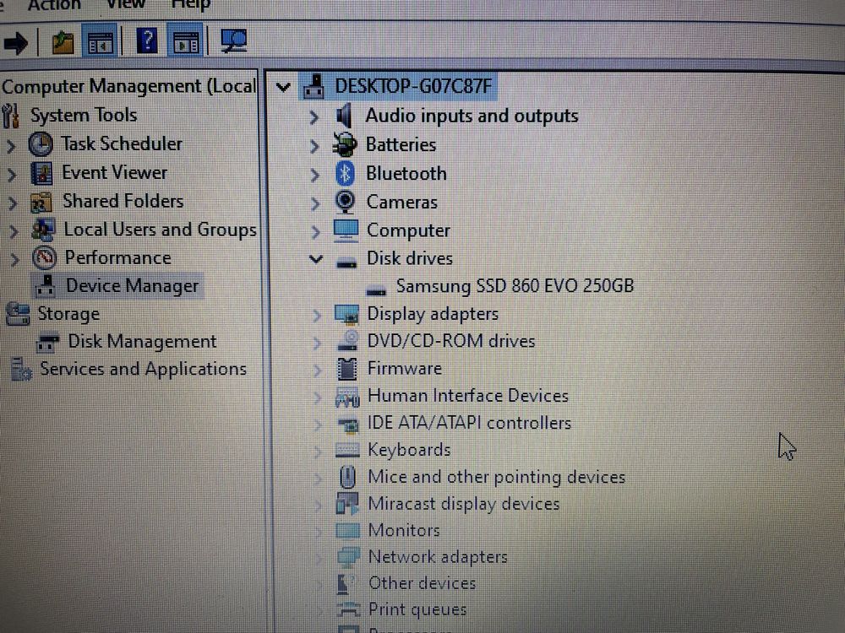Click the Batteries icon
The width and height of the screenshot is (845, 633).
345,145
